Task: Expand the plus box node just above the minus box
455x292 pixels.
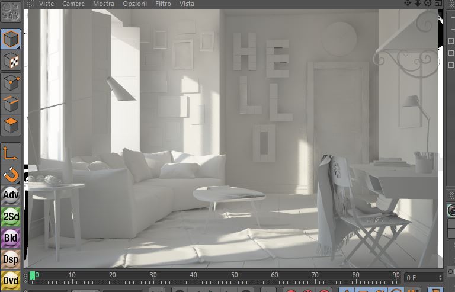Action: (451, 53)
